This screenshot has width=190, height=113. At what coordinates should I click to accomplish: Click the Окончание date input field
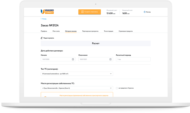(x=96, y=59)
